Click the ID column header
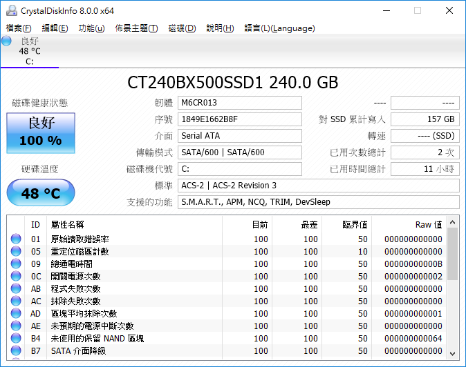Viewport: 466px width, 367px height. pos(35,225)
